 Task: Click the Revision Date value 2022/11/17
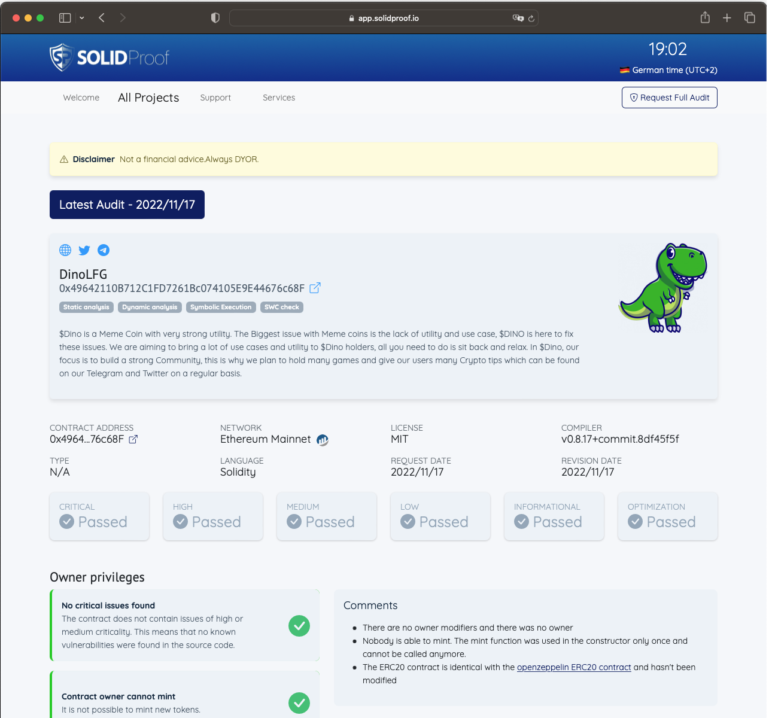(x=588, y=472)
